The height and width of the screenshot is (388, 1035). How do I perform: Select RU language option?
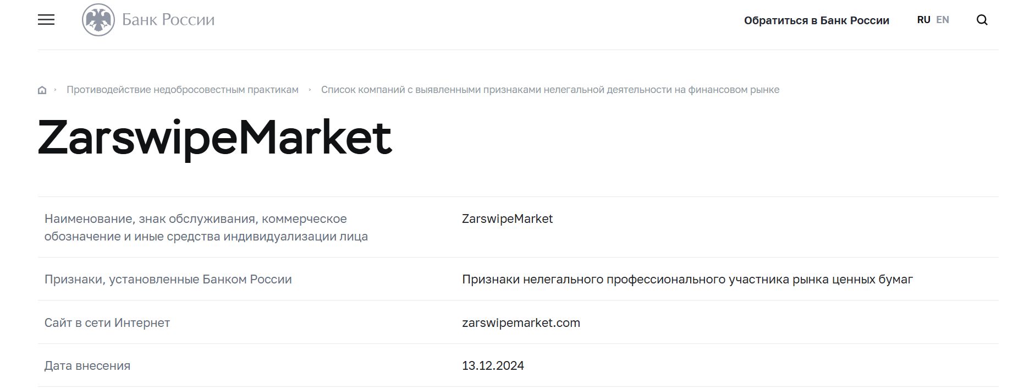tap(923, 20)
